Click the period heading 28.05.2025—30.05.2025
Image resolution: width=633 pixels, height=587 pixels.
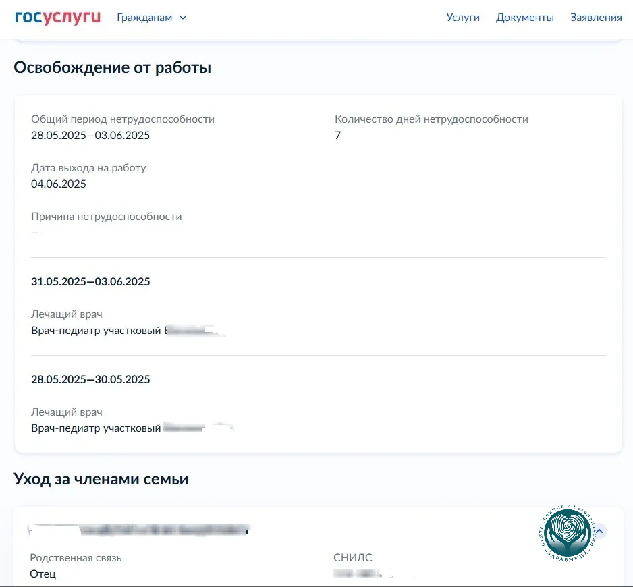[90, 380]
